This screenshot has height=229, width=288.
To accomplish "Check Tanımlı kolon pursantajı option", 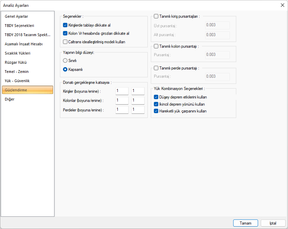I will click(156, 46).
